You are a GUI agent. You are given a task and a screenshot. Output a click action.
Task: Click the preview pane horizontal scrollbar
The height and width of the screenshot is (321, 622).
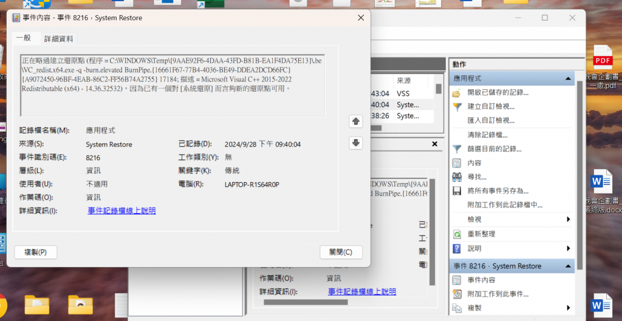pos(306,302)
